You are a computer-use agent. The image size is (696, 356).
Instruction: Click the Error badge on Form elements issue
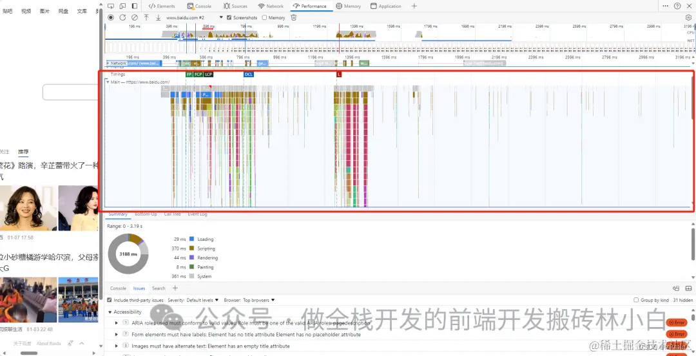(x=677, y=334)
